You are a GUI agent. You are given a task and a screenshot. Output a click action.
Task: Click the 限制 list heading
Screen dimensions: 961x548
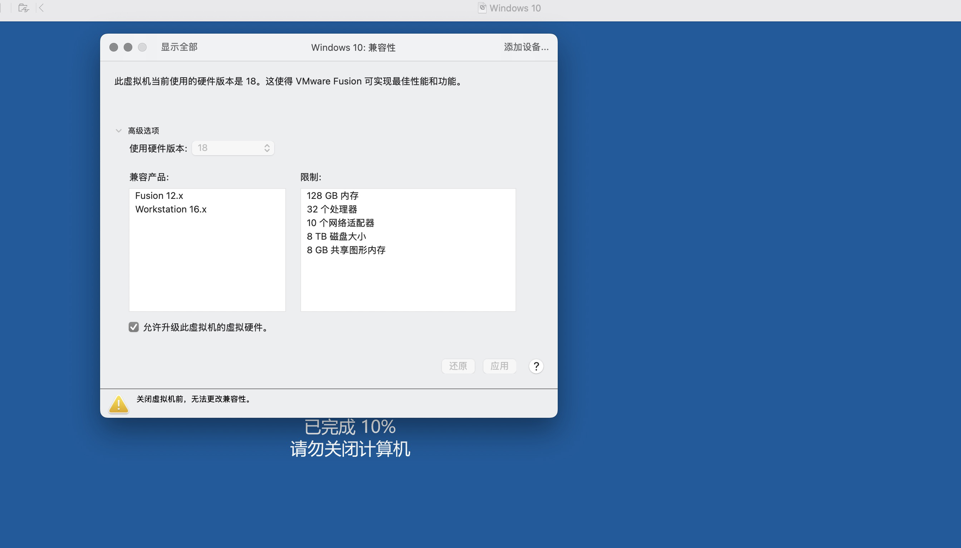[311, 177]
